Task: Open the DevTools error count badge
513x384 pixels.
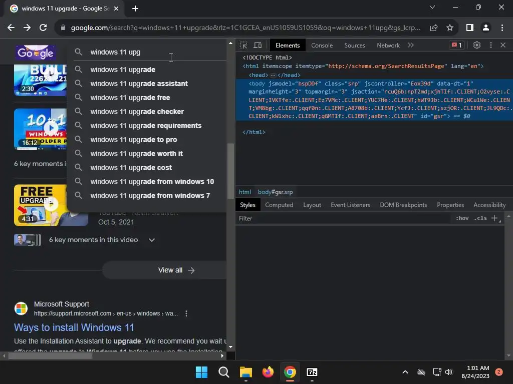Action: [457, 45]
